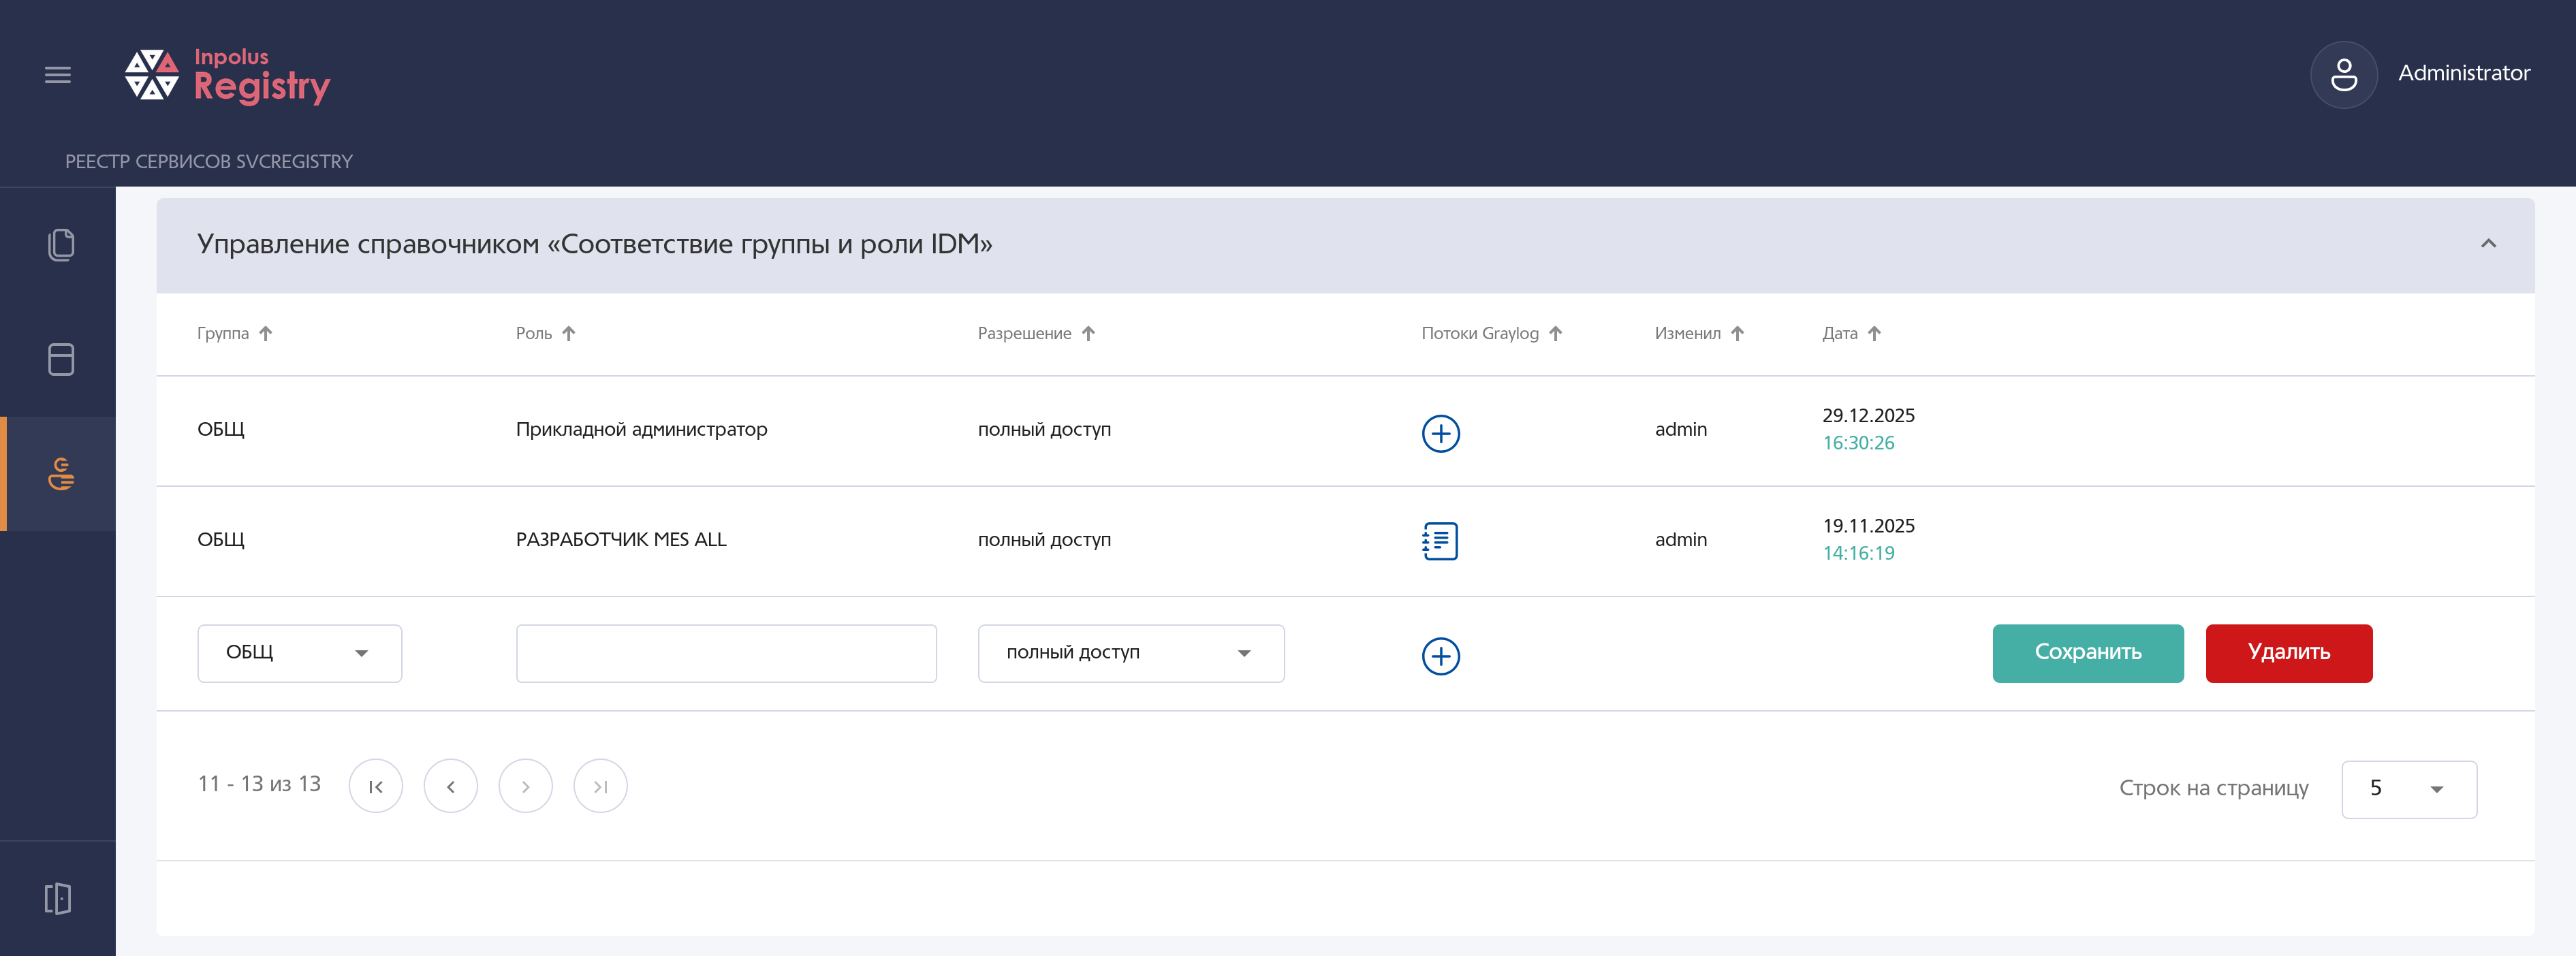This screenshot has height=956, width=2576.
Task: Sort by Изменил column arrow
Action: click(1737, 334)
